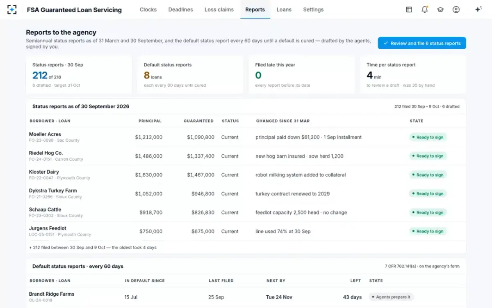This screenshot has height=308, width=492.
Task: Open the Default status reports card
Action: pos(190,75)
